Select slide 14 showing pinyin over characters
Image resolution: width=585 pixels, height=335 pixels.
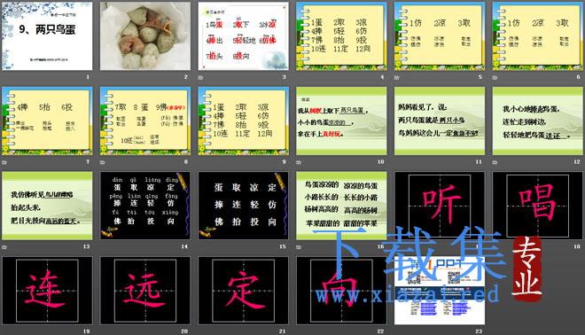(x=145, y=206)
